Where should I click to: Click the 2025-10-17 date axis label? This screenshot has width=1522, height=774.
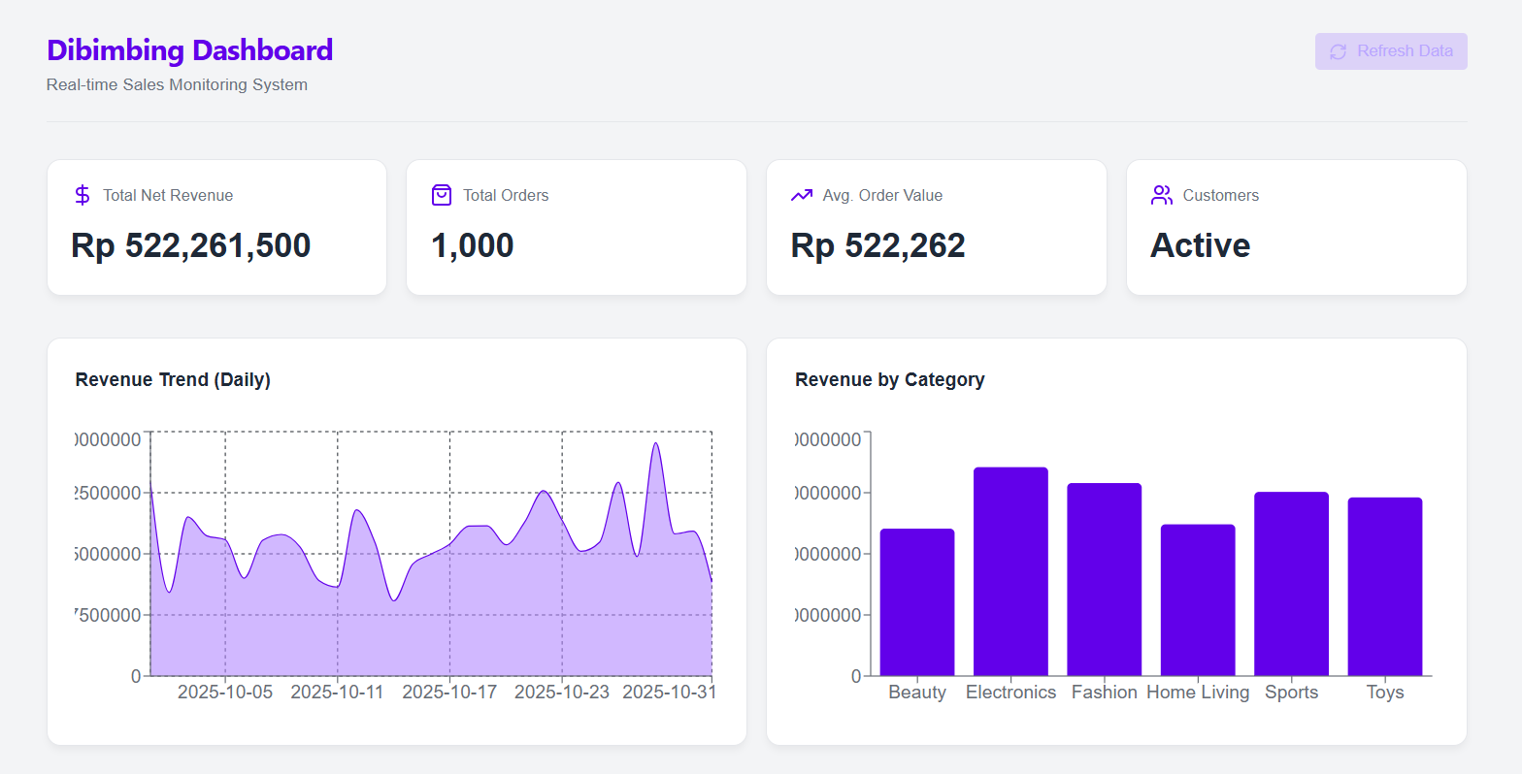pos(449,692)
